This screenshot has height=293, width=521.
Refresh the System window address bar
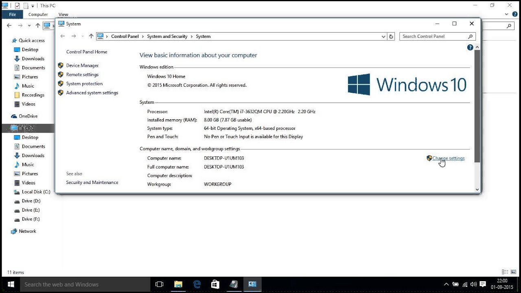(x=391, y=36)
